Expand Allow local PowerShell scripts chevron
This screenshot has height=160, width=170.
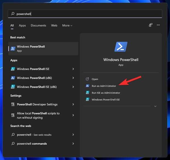(x=73, y=115)
